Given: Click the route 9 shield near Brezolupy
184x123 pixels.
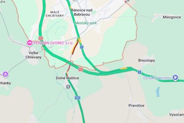Looking at the screenshot, I should pyautogui.click(x=140, y=72).
